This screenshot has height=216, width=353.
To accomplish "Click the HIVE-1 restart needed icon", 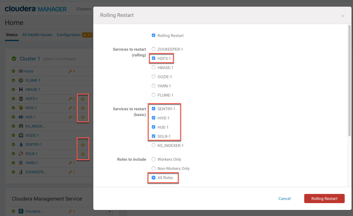I will pos(83,108).
